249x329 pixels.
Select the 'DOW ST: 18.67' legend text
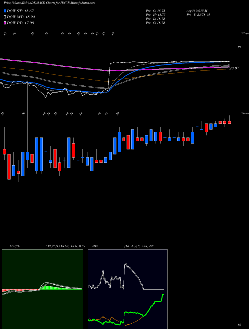pyautogui.click(x=20, y=11)
